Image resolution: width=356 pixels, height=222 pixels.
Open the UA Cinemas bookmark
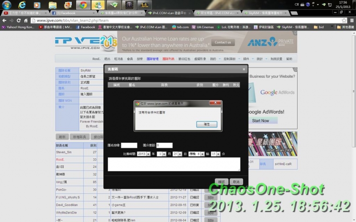203,27
